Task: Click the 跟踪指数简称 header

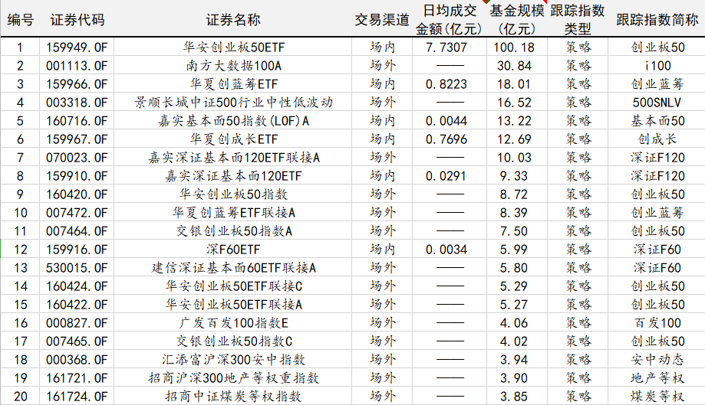Action: (x=657, y=20)
